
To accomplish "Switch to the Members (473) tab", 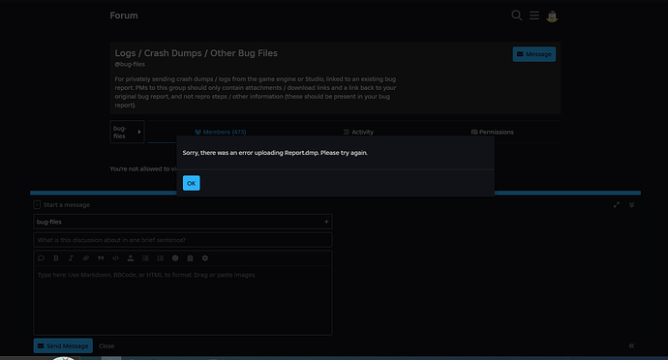I will point(221,132).
